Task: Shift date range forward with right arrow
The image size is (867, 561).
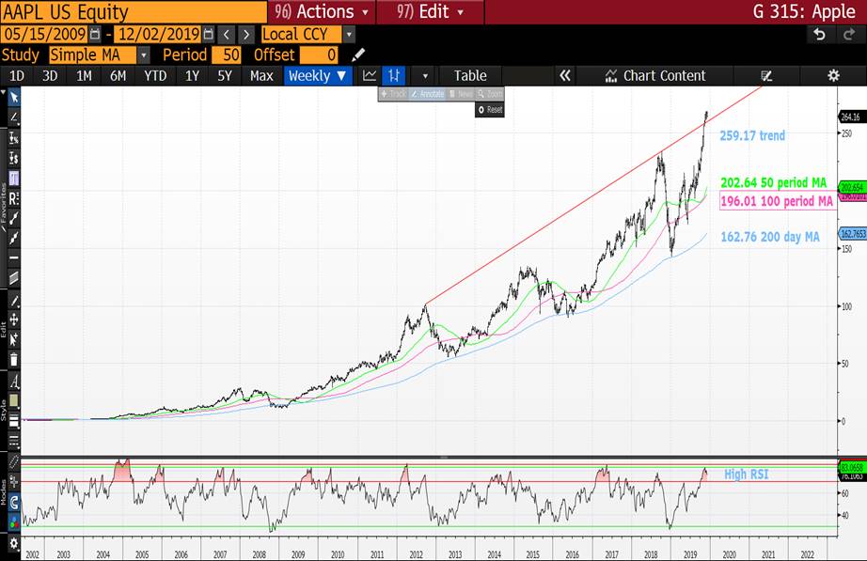Action: [246, 35]
